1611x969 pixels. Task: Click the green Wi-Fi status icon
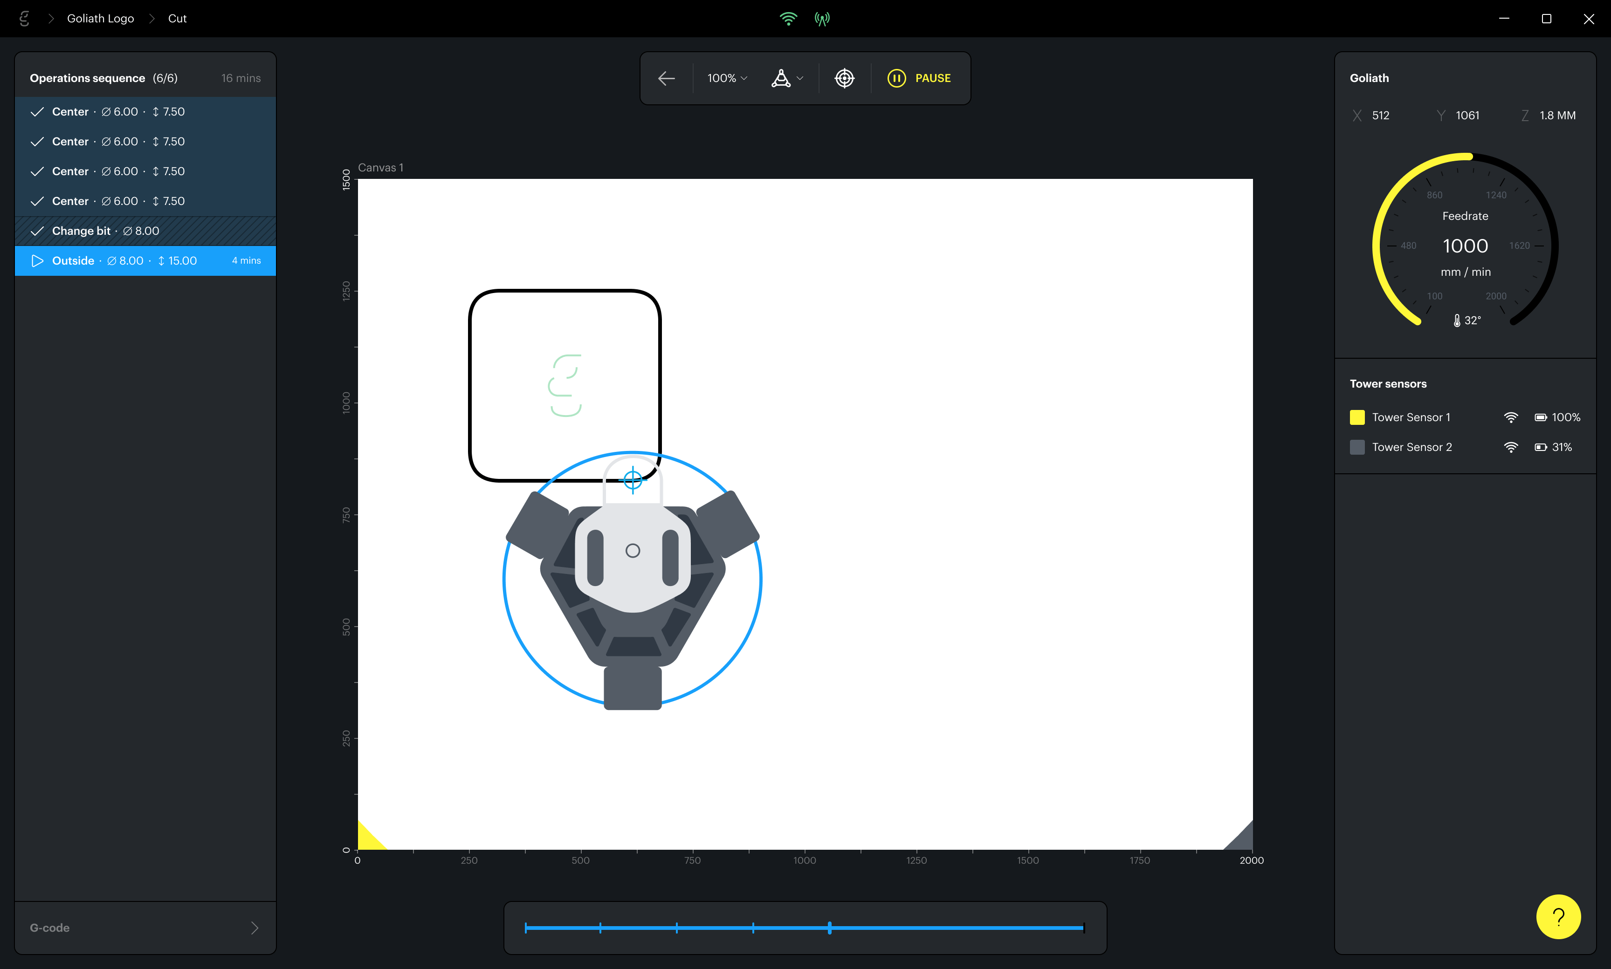tap(788, 18)
